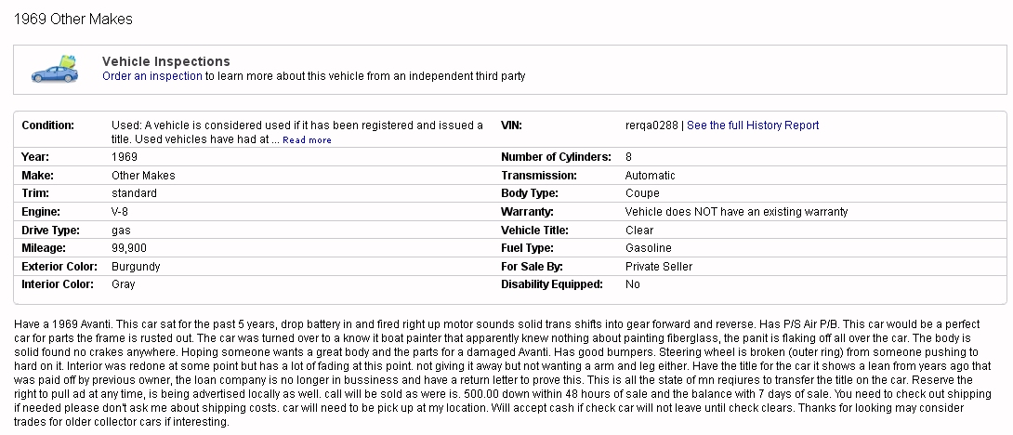Click the Interior Color value Gray
The width and height of the screenshot is (1013, 435).
tap(124, 284)
